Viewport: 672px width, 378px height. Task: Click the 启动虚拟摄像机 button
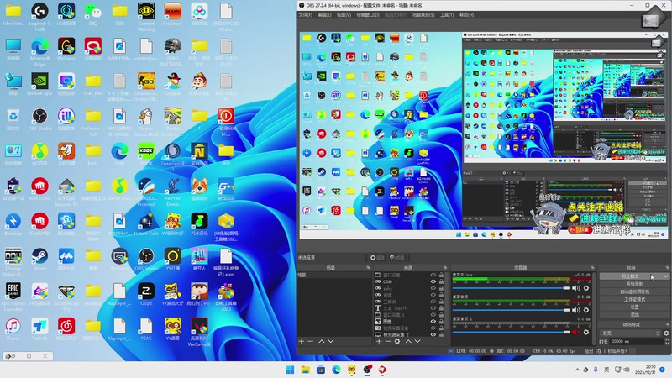(634, 291)
